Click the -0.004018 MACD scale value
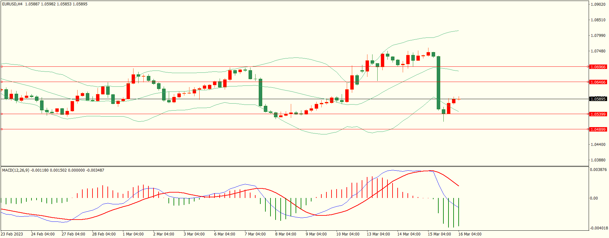Screen dimensions: 609x238 (598, 228)
